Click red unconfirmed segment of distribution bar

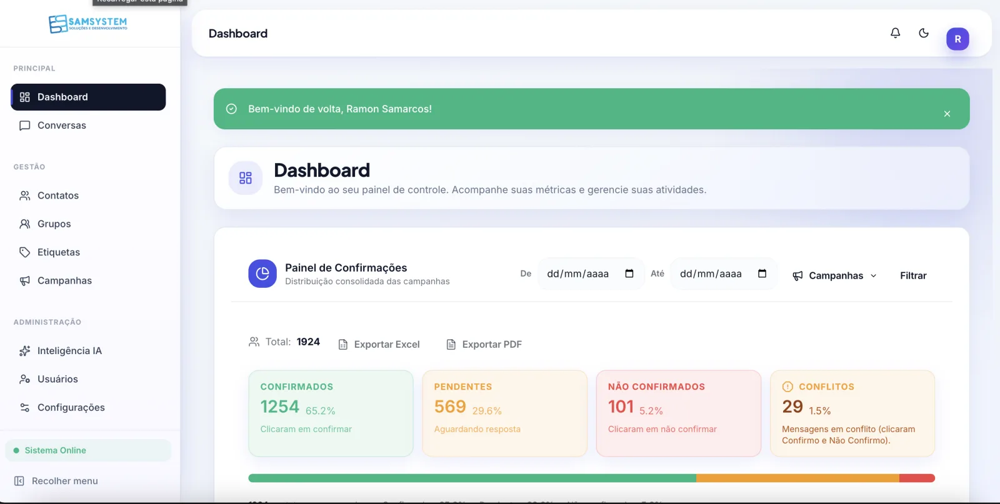click(917, 478)
